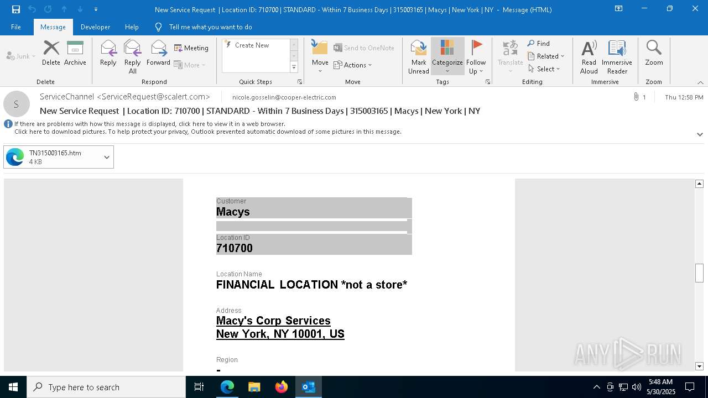Switch to the Message tab
708x398 pixels.
pyautogui.click(x=53, y=27)
